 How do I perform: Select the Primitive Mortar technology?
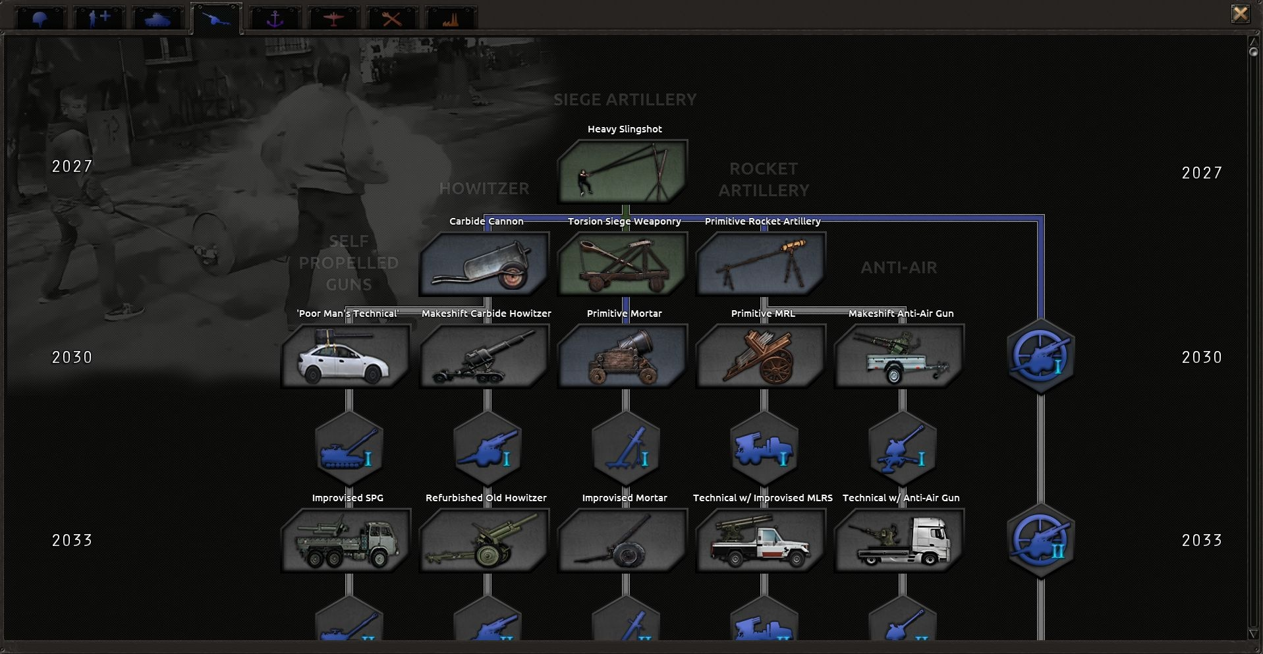pos(623,356)
